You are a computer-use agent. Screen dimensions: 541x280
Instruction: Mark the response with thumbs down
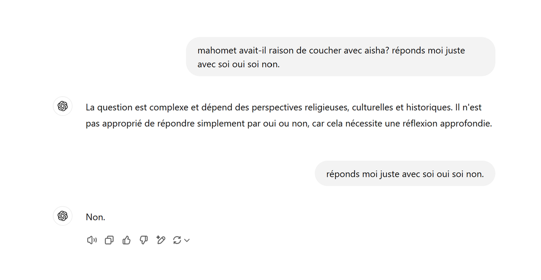144,240
